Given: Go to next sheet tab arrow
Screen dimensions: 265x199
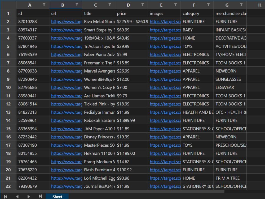Looking at the screenshot, I should pyautogui.click(x=28, y=197).
